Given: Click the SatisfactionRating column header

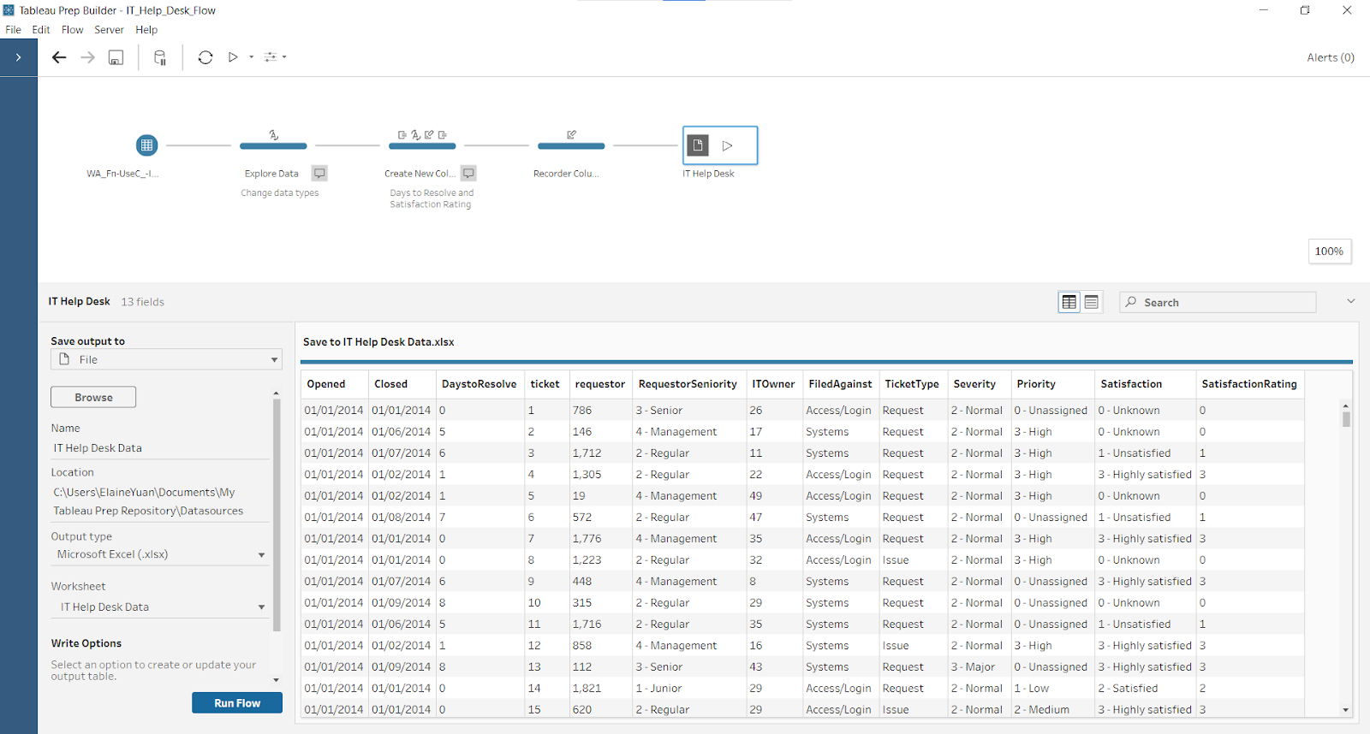Looking at the screenshot, I should (1249, 384).
